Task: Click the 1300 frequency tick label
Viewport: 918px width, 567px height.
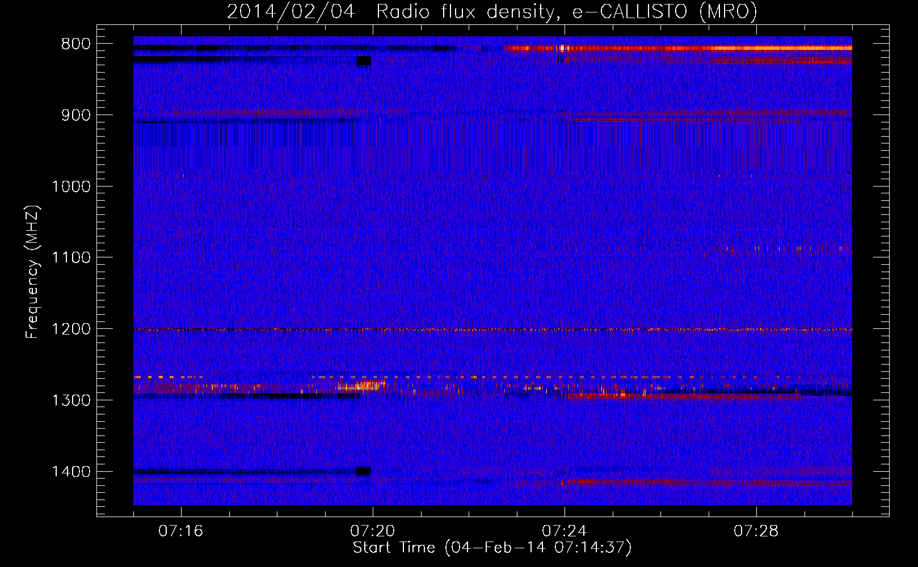Action: click(71, 400)
